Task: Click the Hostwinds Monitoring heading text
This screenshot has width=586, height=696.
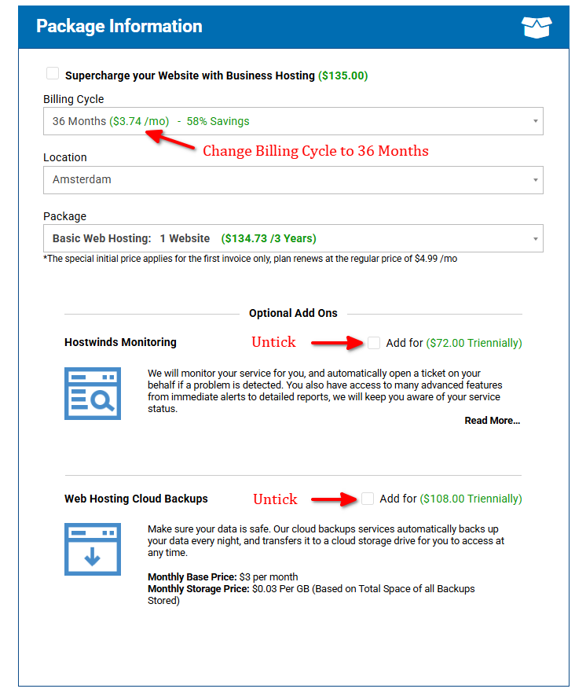Action: pos(120,343)
